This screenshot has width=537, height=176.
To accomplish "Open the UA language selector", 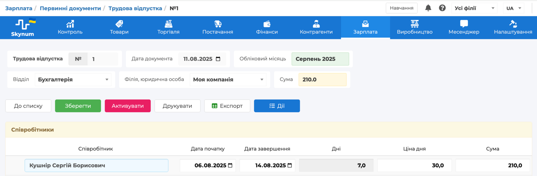I will [513, 8].
